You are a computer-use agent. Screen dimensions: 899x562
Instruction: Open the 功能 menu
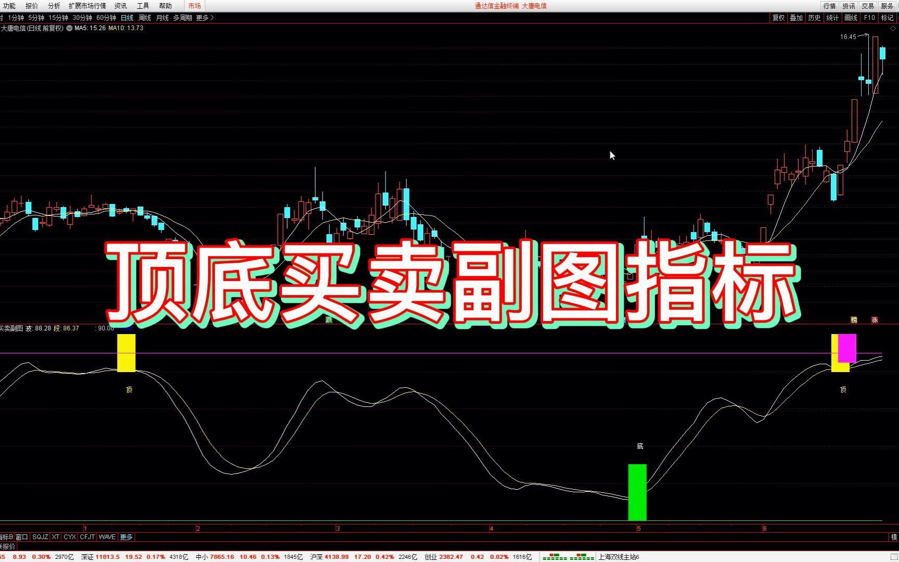click(x=9, y=6)
